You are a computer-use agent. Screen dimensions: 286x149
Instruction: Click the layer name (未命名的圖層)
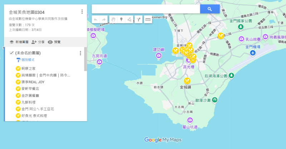28,53
